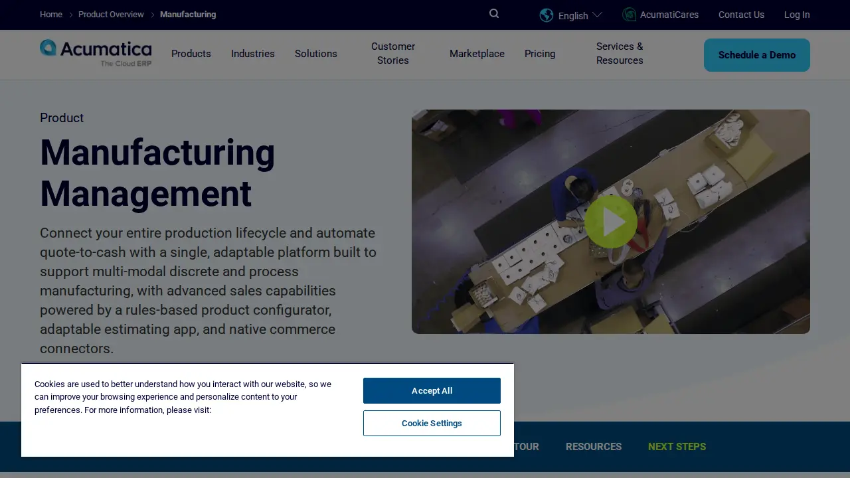The width and height of the screenshot is (850, 478).
Task: Open the Pricing page
Action: coord(540,54)
